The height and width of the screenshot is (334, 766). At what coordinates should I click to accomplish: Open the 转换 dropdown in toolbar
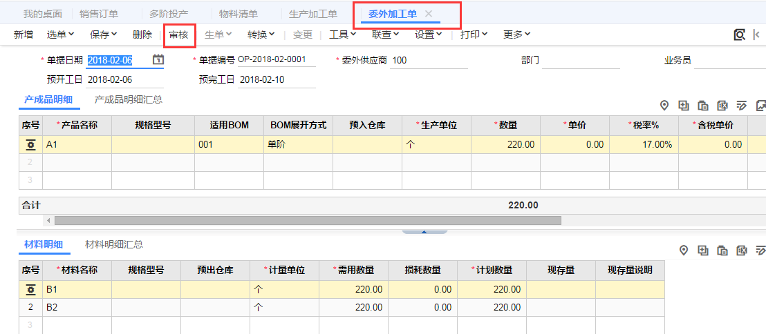click(x=261, y=35)
